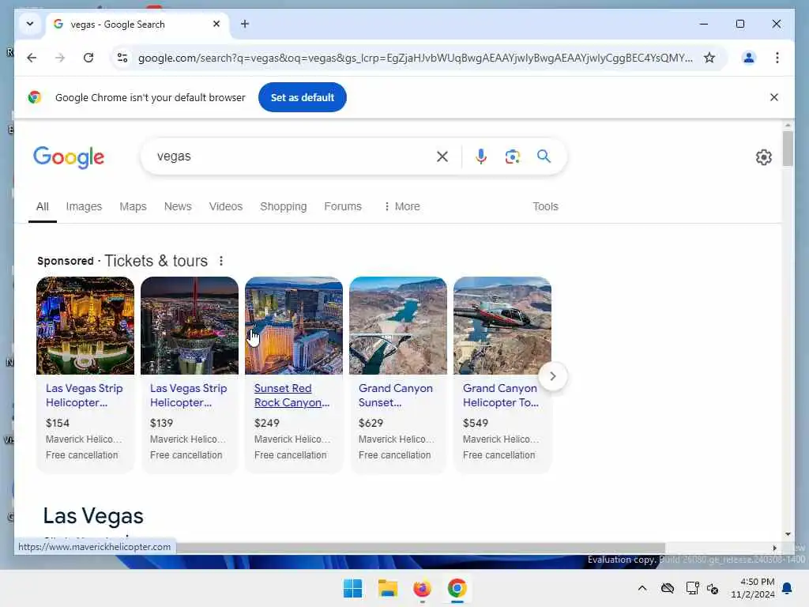The image size is (809, 607).
Task: Open the tab search dropdown
Action: click(x=30, y=24)
